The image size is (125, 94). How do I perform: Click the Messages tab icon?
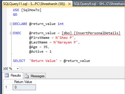pos(27,76)
